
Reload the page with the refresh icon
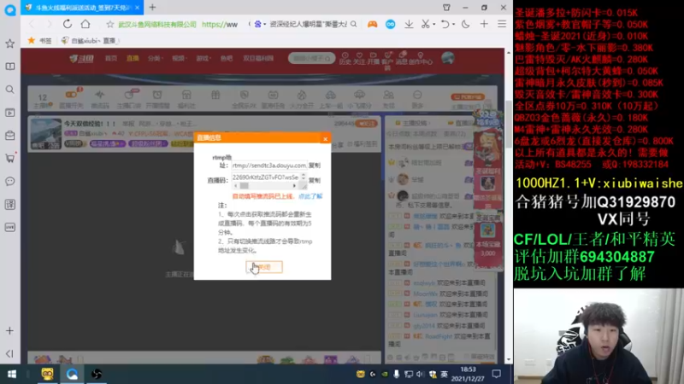(68, 24)
